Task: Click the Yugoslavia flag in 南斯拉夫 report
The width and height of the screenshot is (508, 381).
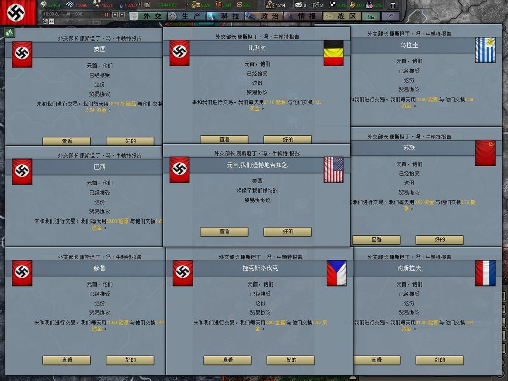Action: click(485, 273)
